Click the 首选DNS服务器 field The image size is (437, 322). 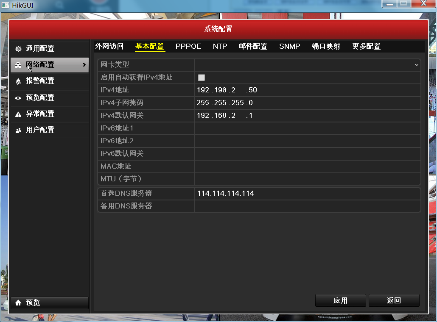point(255,193)
